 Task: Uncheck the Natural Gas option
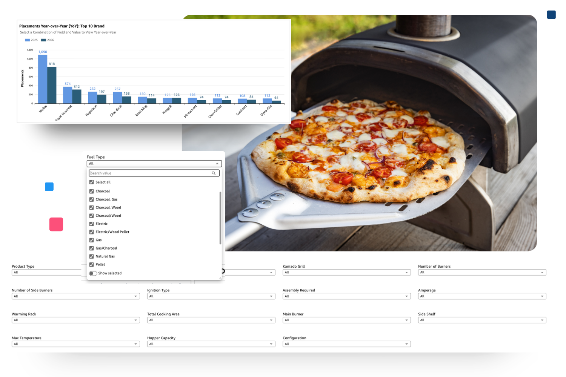point(92,256)
